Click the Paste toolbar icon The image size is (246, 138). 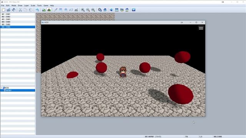tap(31, 10)
